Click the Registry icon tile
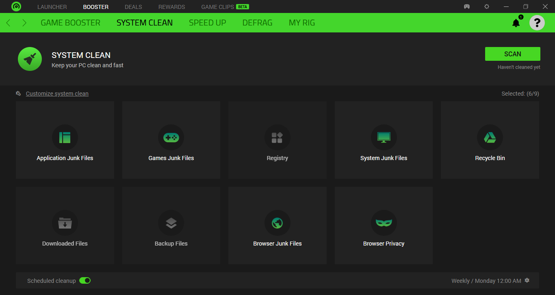 coord(277,137)
